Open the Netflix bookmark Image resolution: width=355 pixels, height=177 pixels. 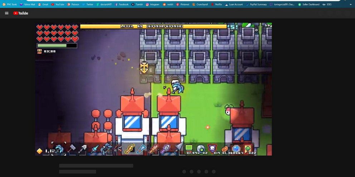tap(216, 4)
